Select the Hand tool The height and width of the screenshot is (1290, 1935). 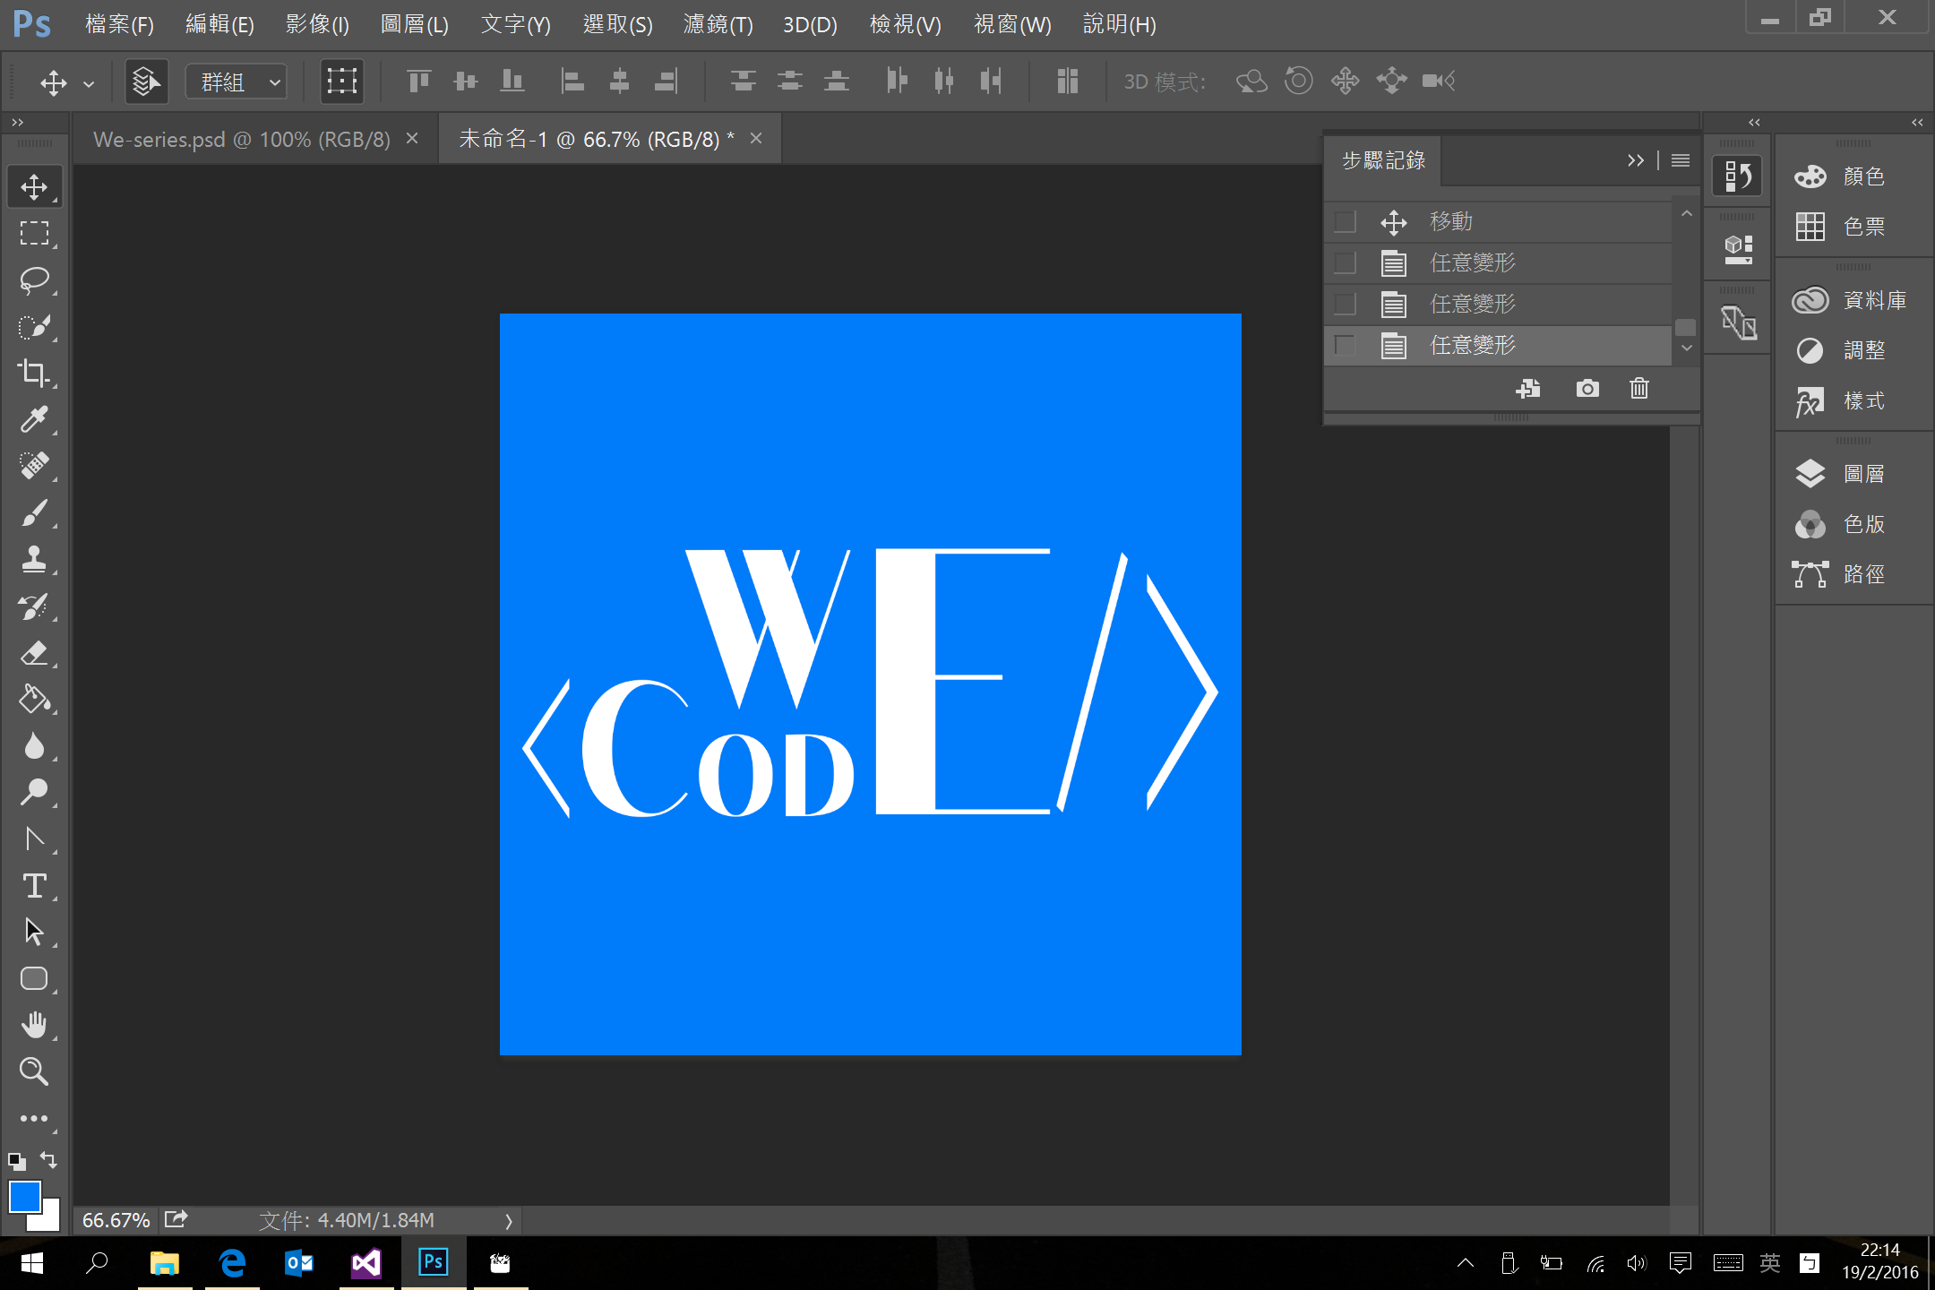pyautogui.click(x=34, y=1025)
